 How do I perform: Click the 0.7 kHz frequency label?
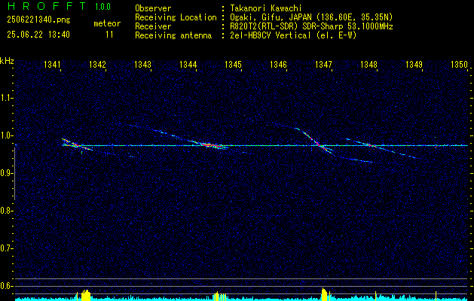point(6,248)
